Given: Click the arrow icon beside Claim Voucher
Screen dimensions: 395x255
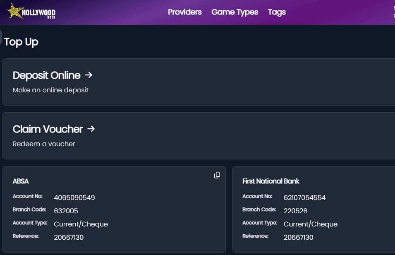Looking at the screenshot, I should click(91, 129).
